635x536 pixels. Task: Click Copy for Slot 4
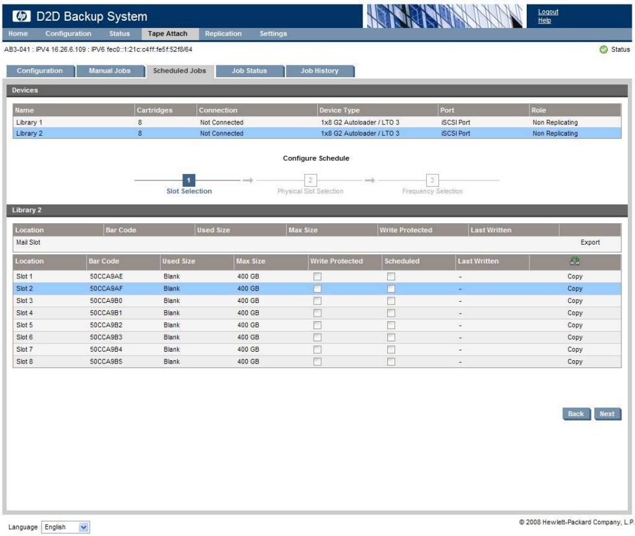coord(575,313)
